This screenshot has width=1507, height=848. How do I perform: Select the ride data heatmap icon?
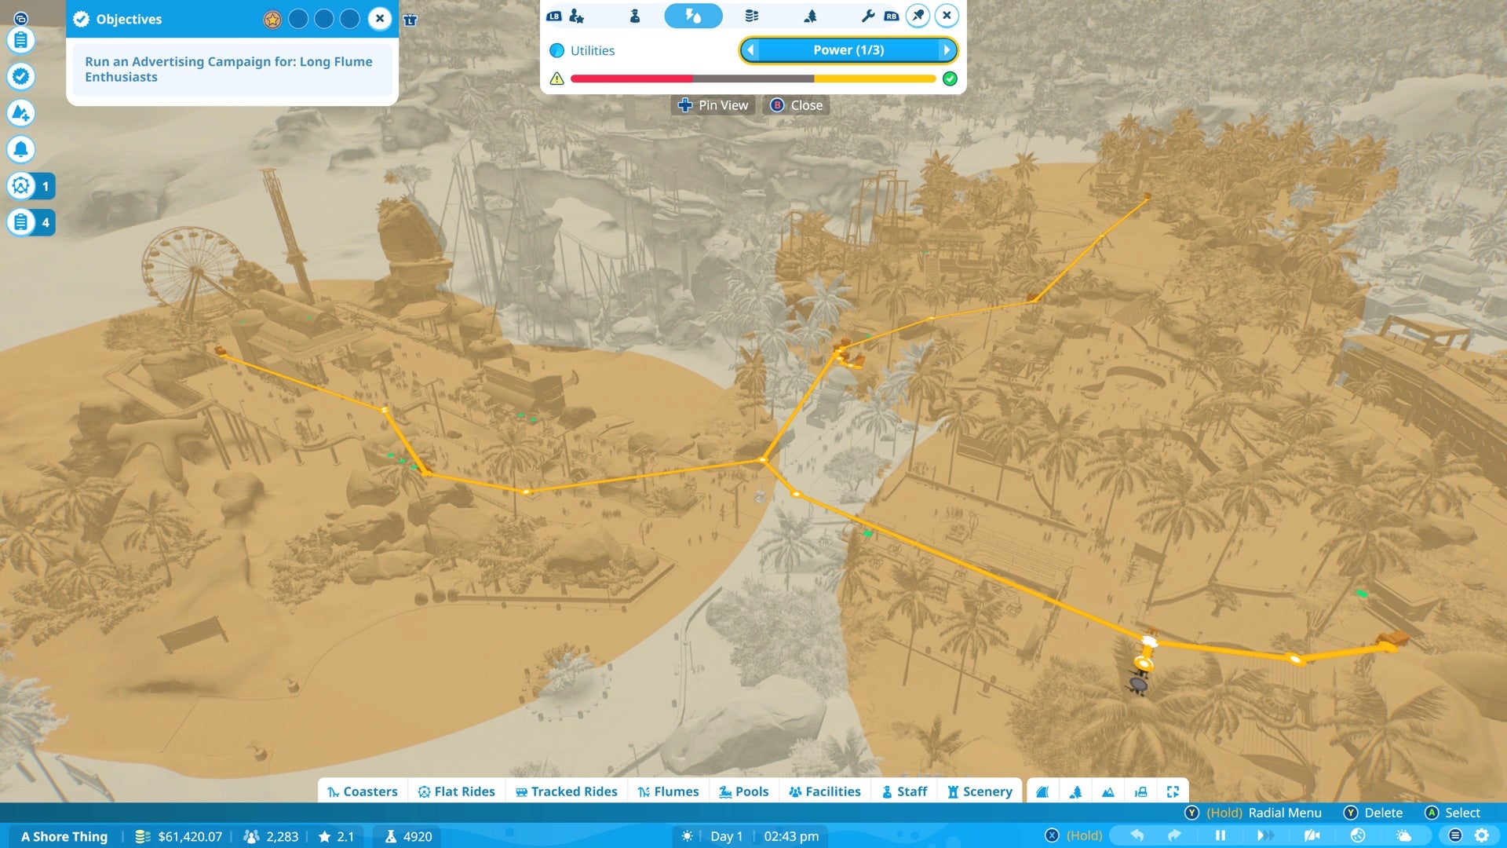click(x=750, y=15)
